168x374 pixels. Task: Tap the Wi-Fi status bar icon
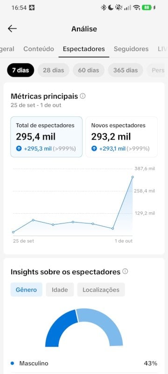point(136,7)
